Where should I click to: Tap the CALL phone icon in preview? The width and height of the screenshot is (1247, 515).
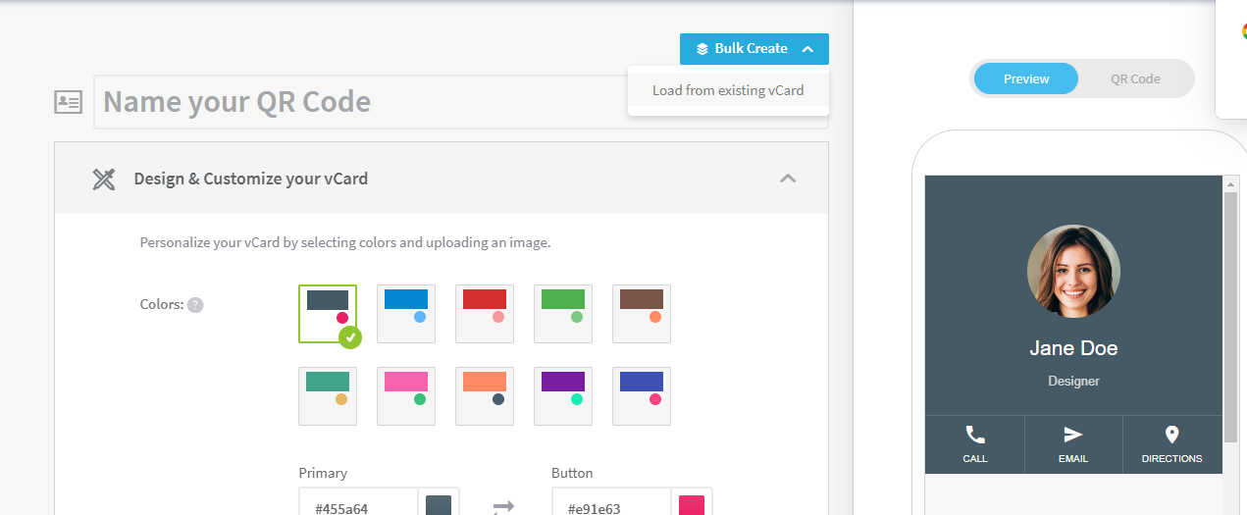975,435
